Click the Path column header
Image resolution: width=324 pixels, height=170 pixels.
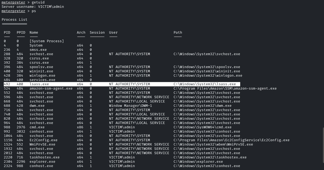click(178, 33)
